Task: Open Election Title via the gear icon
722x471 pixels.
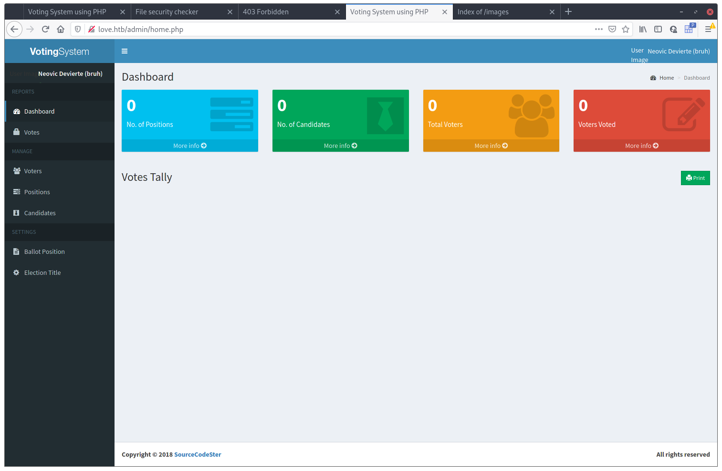Action: coord(16,272)
